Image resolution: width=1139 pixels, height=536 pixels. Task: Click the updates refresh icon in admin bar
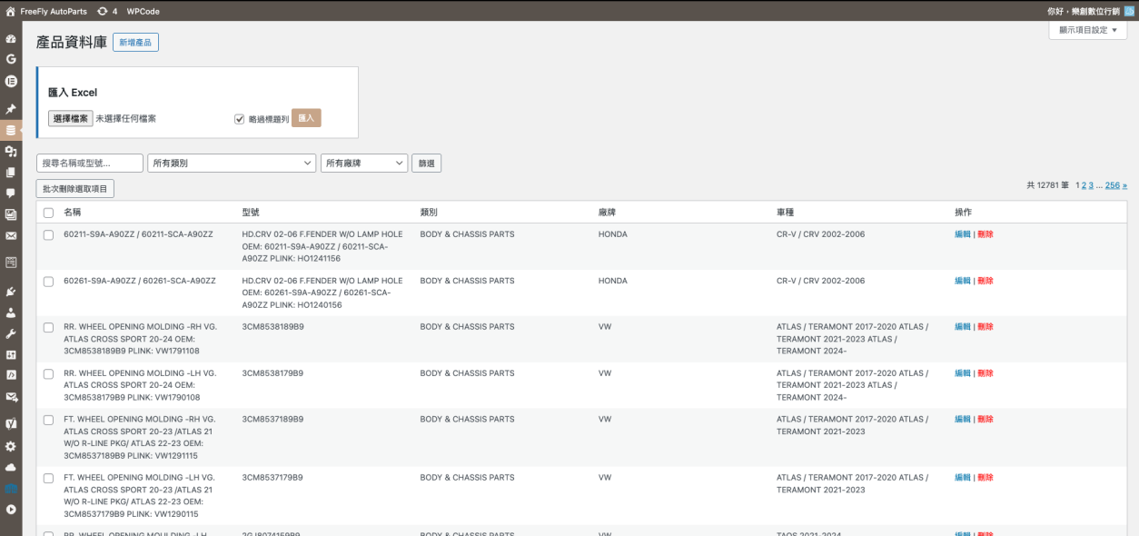pos(102,11)
